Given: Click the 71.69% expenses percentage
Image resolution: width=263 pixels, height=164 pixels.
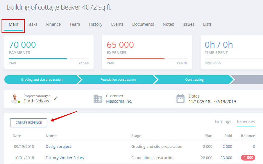Looking at the screenshot, I should (x=182, y=63).
